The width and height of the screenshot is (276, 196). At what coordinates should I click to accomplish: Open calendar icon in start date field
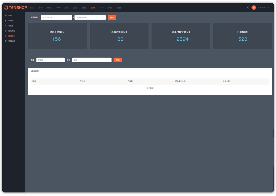pyautogui.click(x=70, y=17)
